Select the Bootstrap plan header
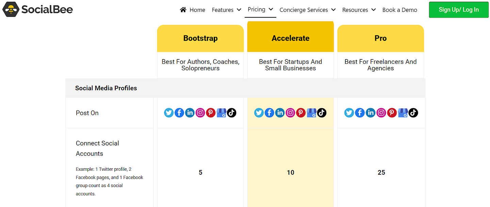 tap(200, 38)
